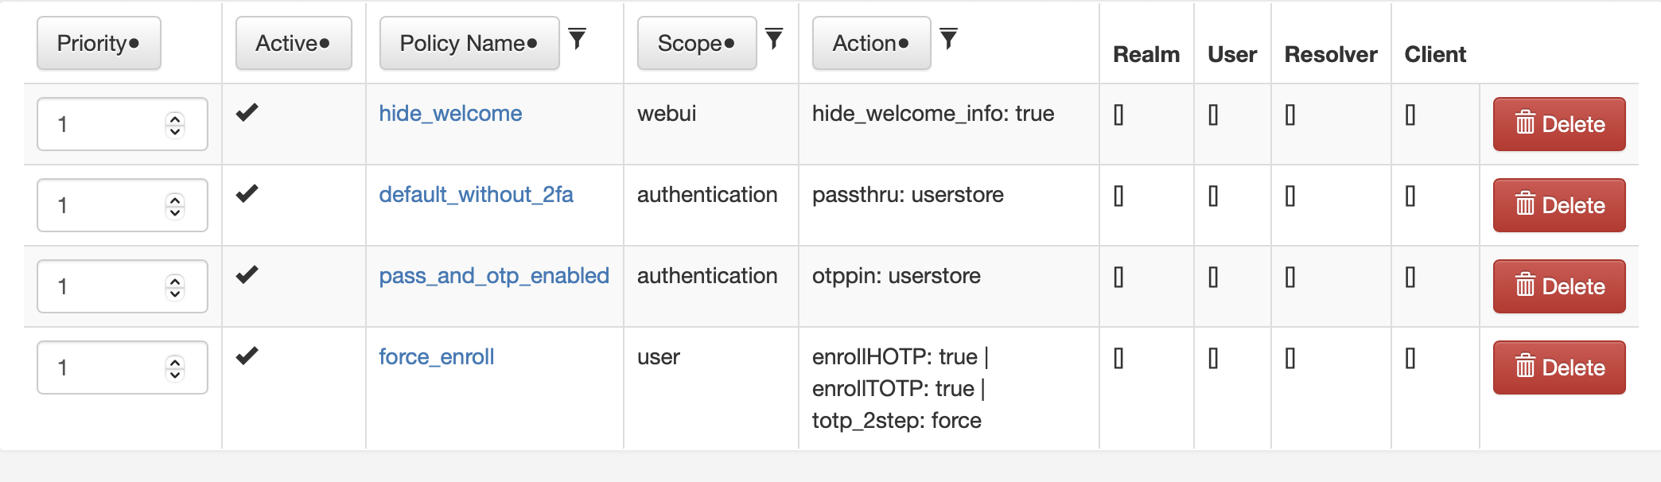Click Active checkmark for default_without_2fa
Image resolution: width=1661 pixels, height=482 pixels.
click(247, 193)
